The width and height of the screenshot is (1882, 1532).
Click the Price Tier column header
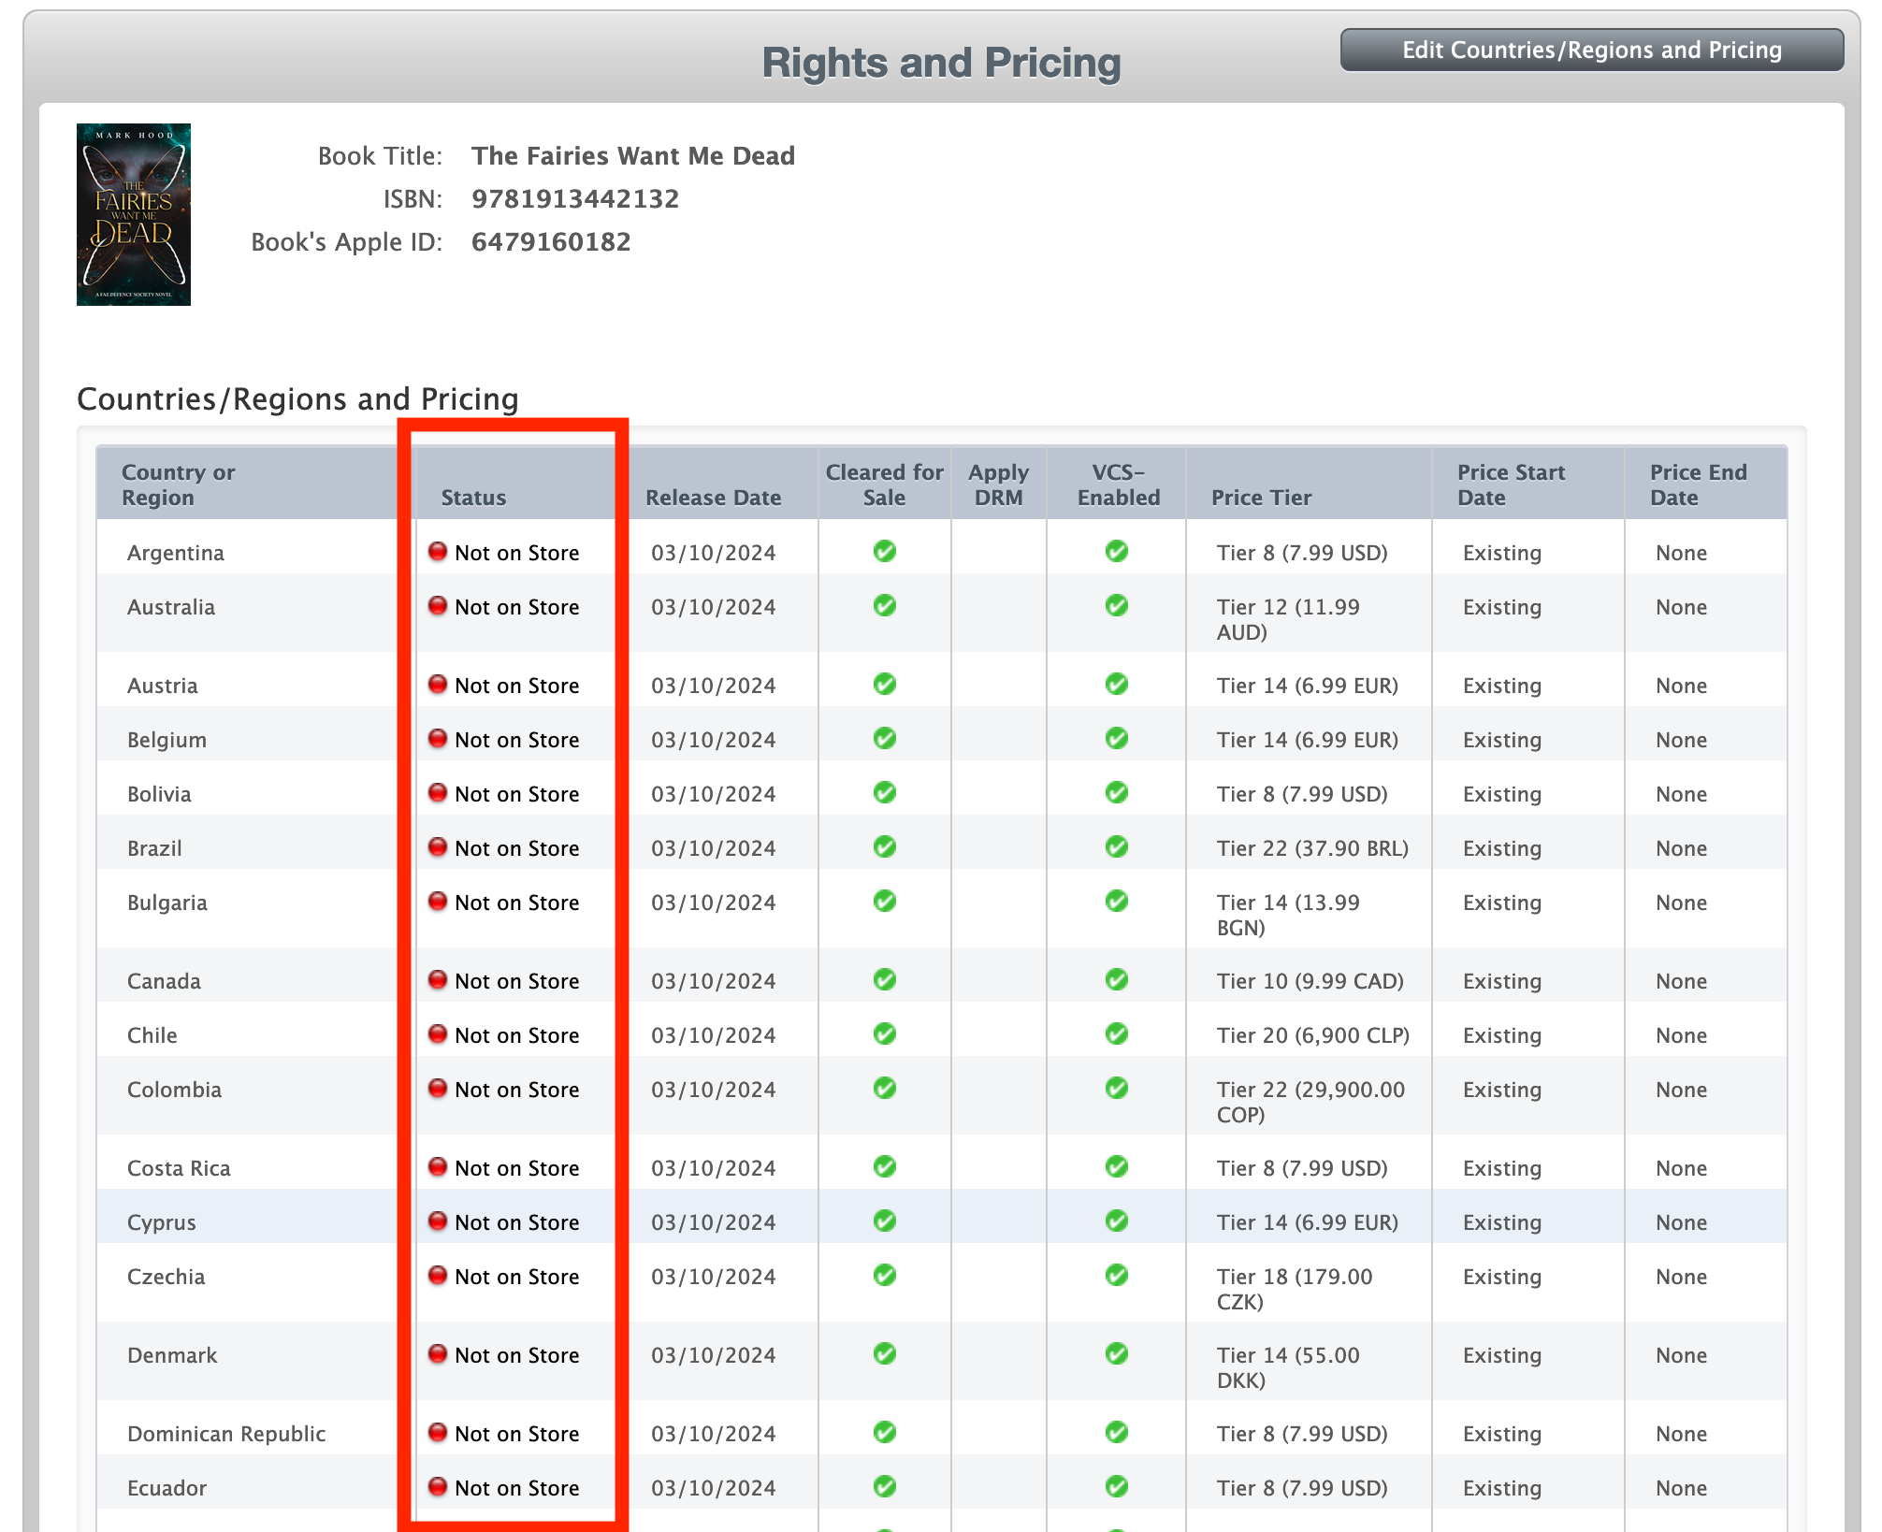(x=1261, y=498)
